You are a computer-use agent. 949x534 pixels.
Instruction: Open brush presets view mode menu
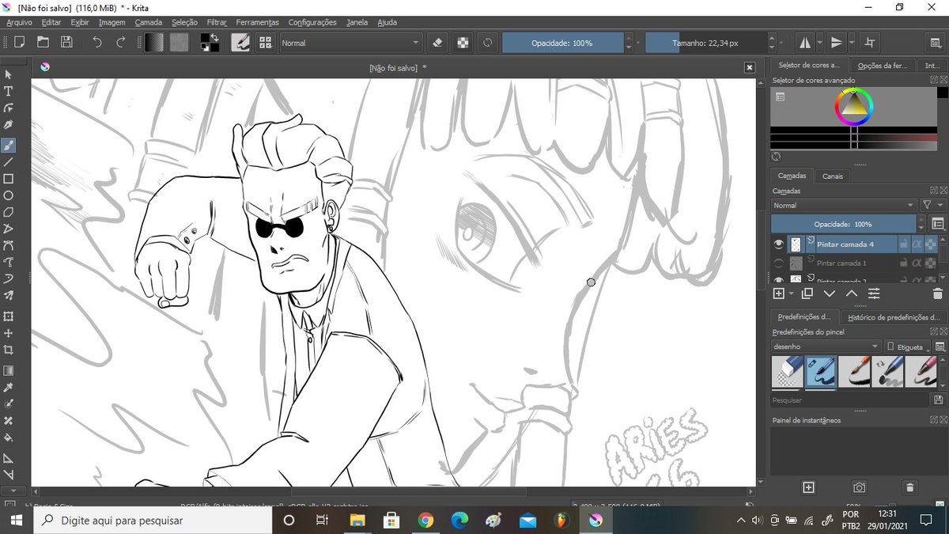940,347
